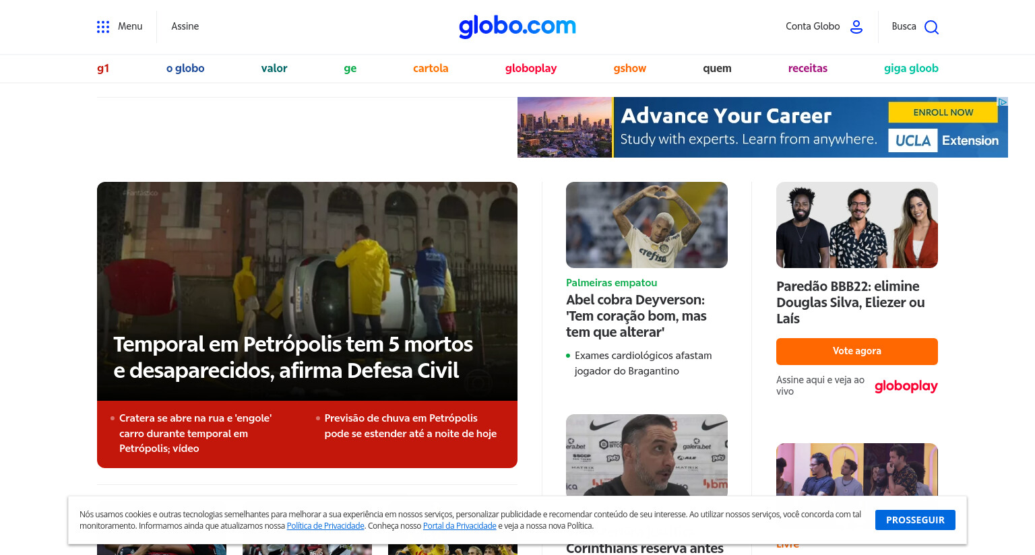Image resolution: width=1035 pixels, height=555 pixels.
Task: Open the o globo section
Action: [185, 68]
